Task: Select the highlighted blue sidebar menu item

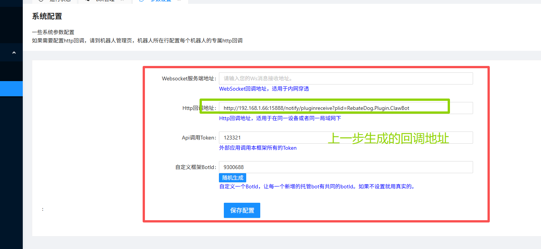Action: pyautogui.click(x=11, y=89)
